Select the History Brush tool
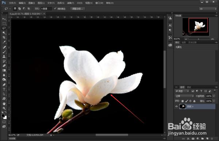 [4, 61]
